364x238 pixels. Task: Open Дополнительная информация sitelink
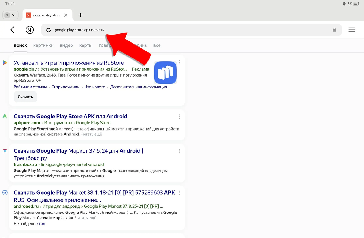tap(139, 87)
